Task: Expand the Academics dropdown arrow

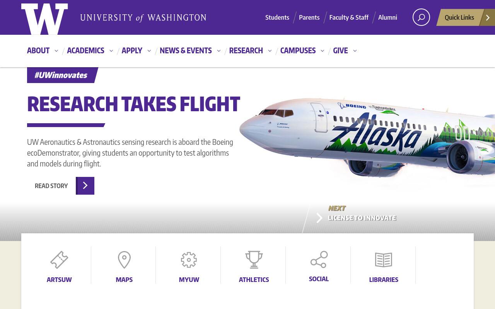Action: [x=111, y=51]
